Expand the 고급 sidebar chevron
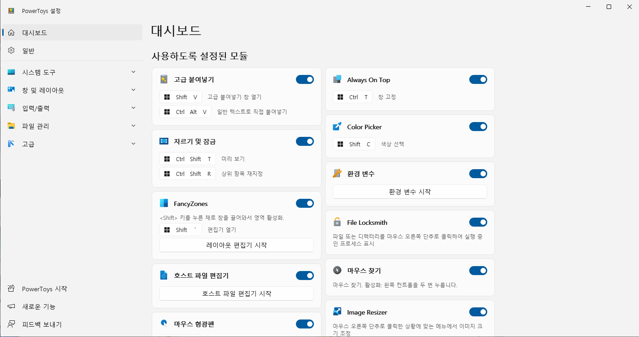Viewport: 639px width, 337px height. coord(133,144)
